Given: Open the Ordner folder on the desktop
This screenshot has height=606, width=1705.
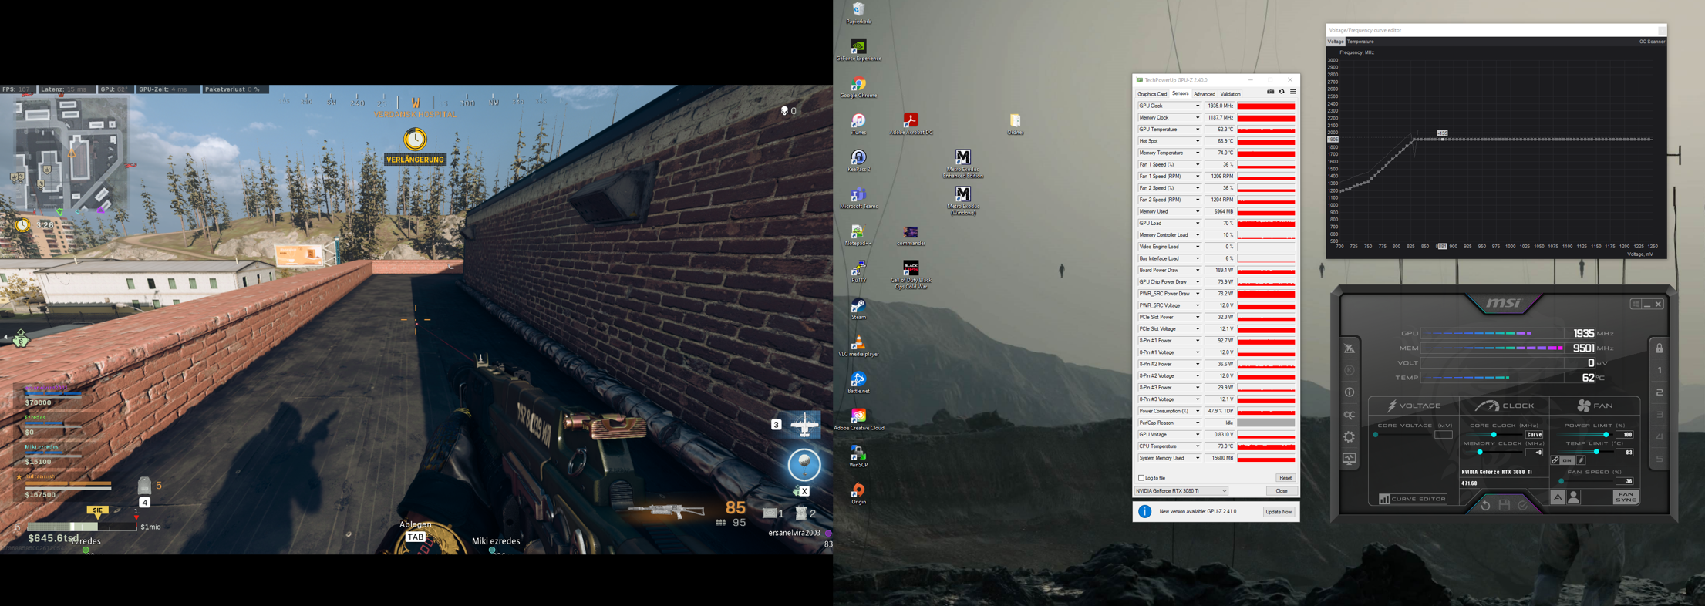Looking at the screenshot, I should (1015, 124).
